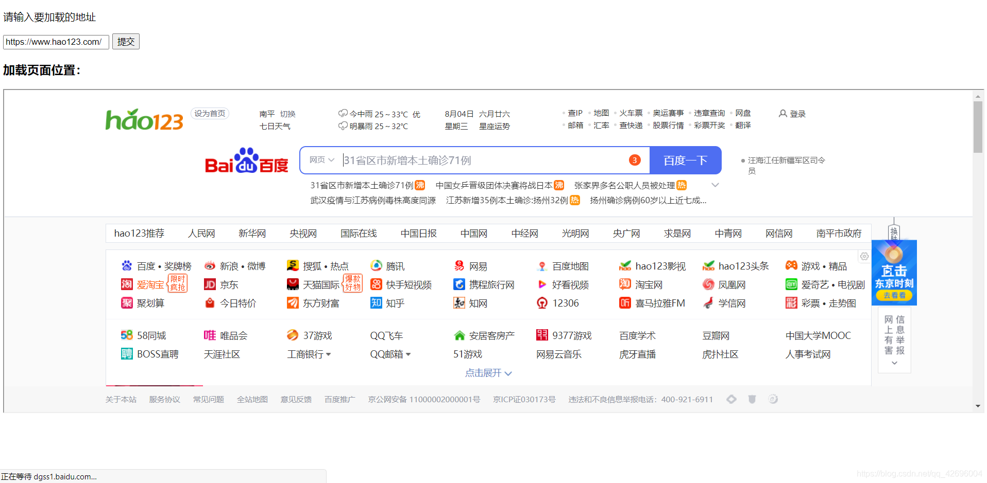Click the hao123影视 icon
This screenshot has width=987, height=483.
pyautogui.click(x=625, y=266)
